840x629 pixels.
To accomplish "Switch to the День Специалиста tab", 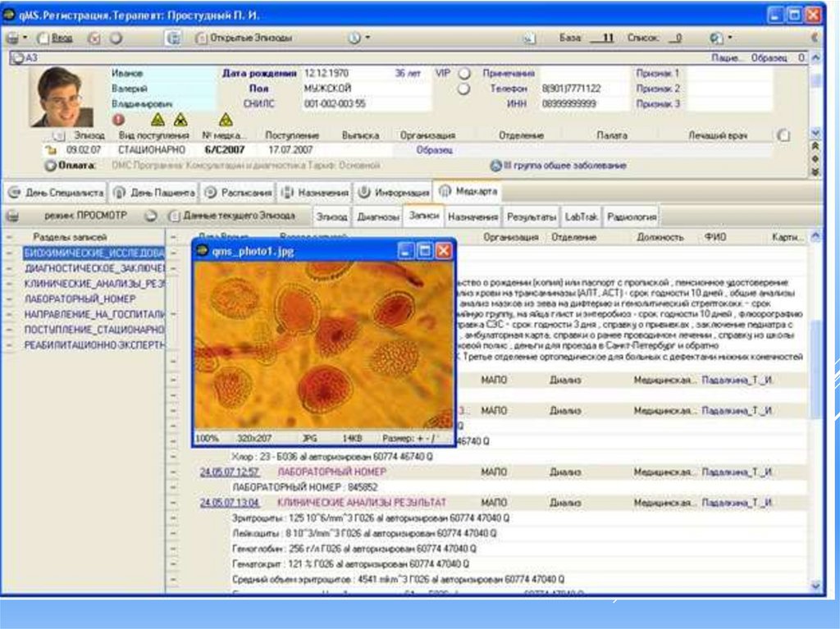I will click(57, 192).
